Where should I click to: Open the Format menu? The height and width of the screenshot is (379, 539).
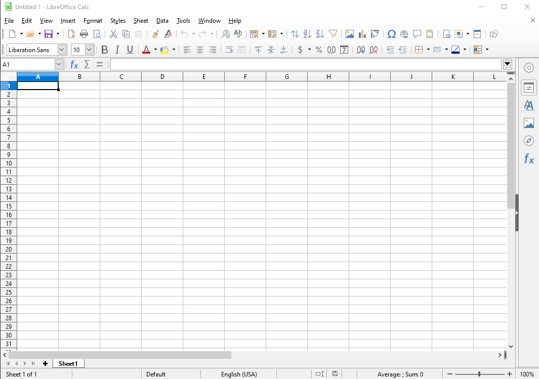tap(93, 21)
